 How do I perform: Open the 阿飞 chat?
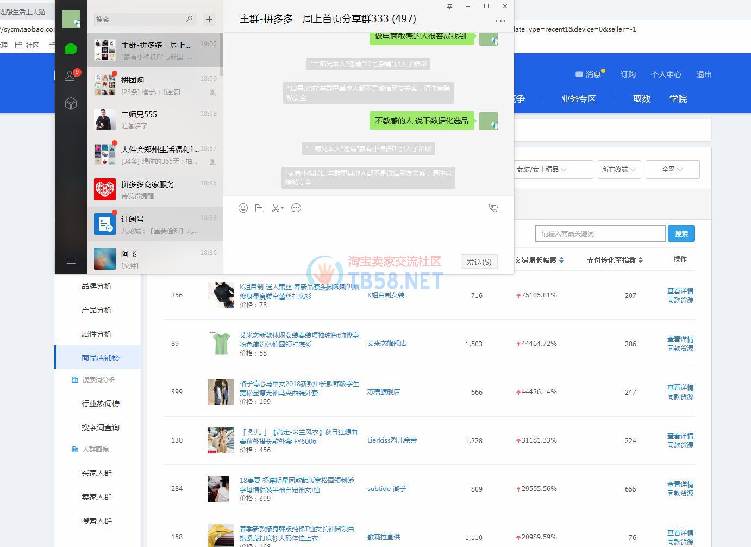point(155,258)
